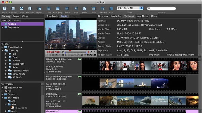Select the Other tab beside Server

25,16
